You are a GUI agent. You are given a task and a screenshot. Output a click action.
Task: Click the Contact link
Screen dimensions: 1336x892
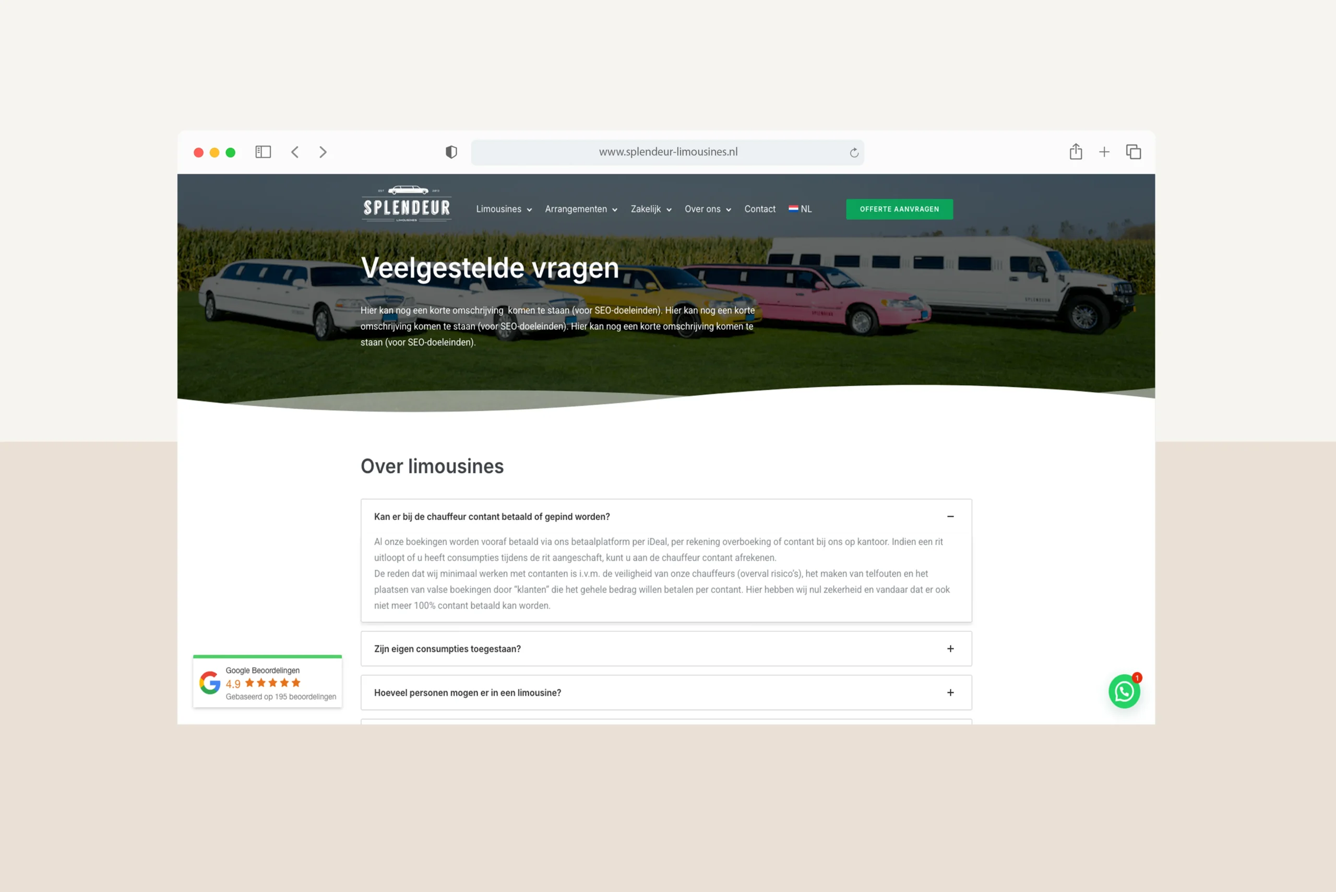click(x=759, y=209)
